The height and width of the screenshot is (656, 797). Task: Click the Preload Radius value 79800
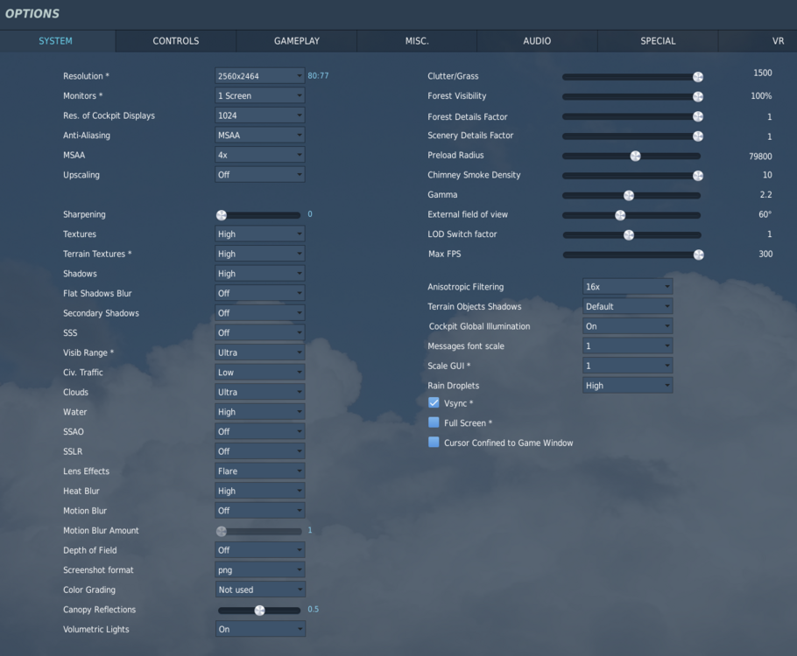(760, 157)
